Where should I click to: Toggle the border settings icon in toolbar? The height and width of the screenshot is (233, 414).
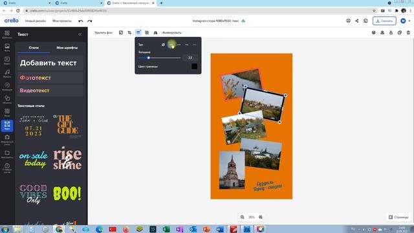[138, 32]
